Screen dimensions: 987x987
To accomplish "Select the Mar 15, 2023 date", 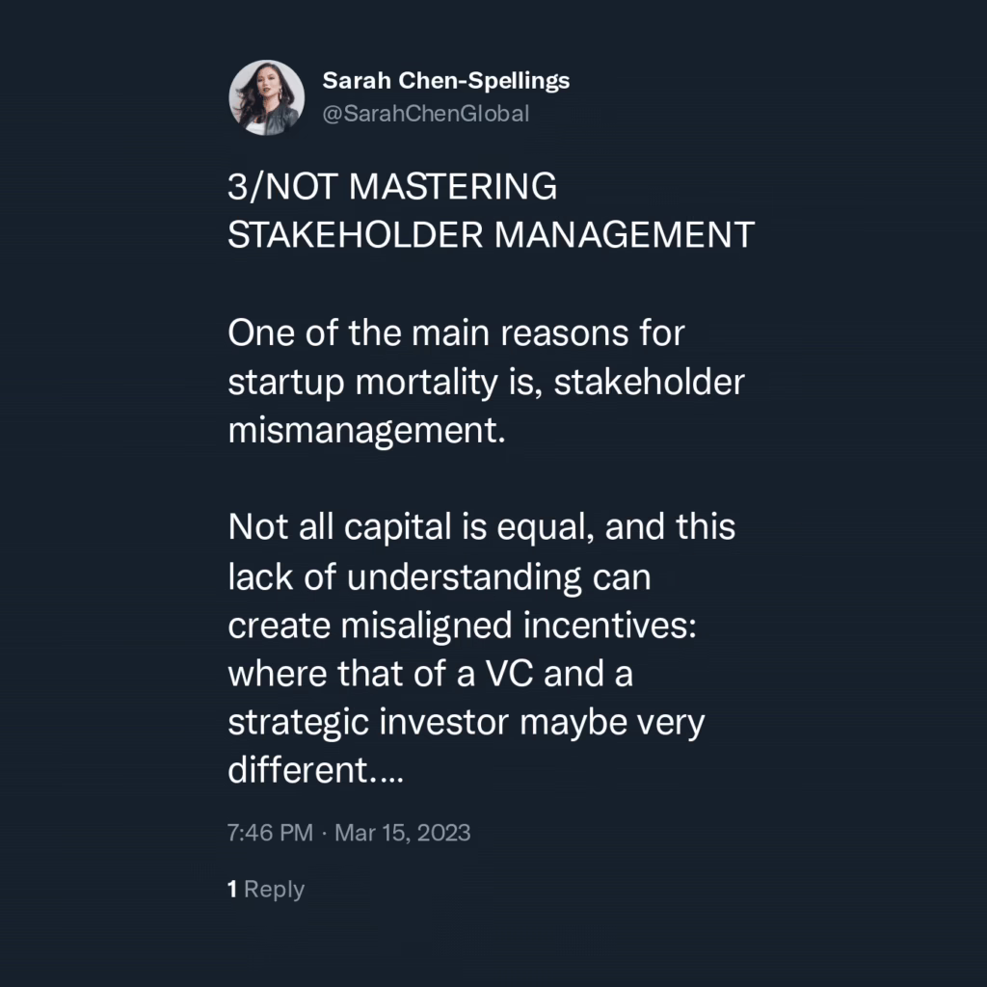I will pyautogui.click(x=402, y=833).
